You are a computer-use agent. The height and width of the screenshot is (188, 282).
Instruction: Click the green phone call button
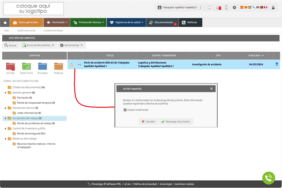pos(268,178)
